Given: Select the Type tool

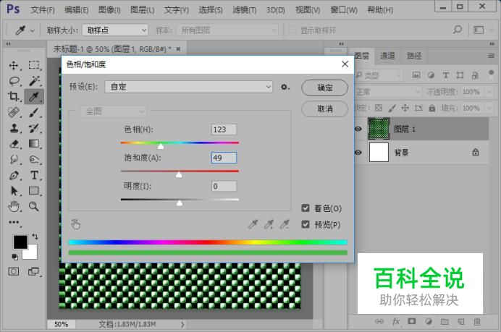Looking at the screenshot, I should pyautogui.click(x=34, y=175).
